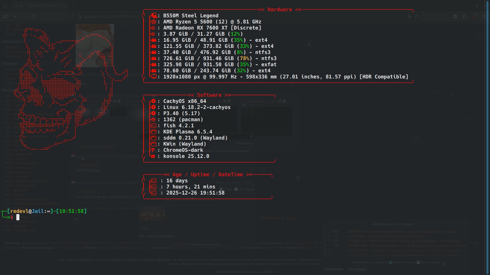
Task: Reload the page with the refresh icon
Action: click(34, 16)
